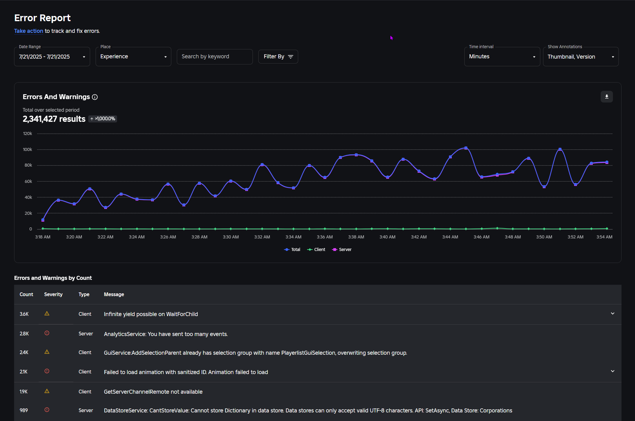The height and width of the screenshot is (421, 635).
Task: Click the Filter By button
Action: [x=278, y=56]
